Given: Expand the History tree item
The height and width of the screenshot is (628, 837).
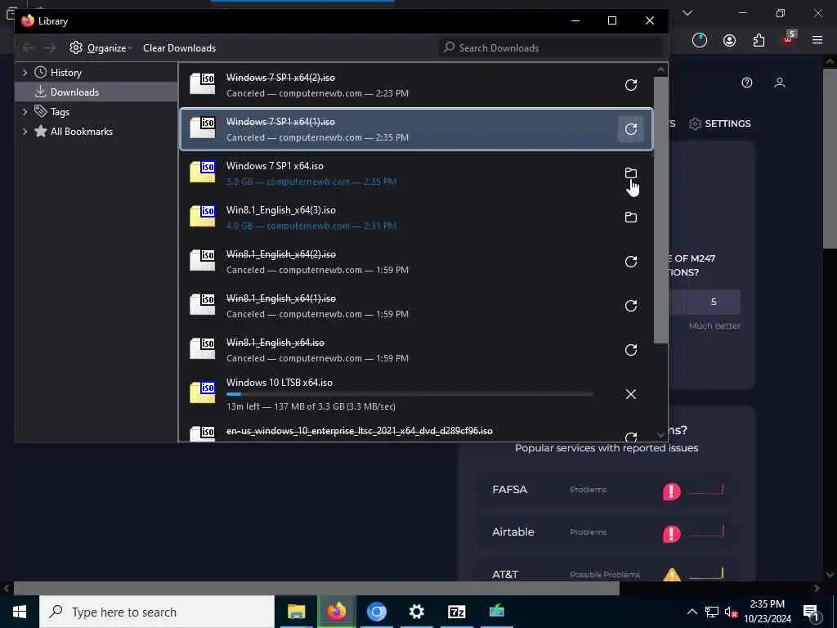Looking at the screenshot, I should [x=25, y=72].
